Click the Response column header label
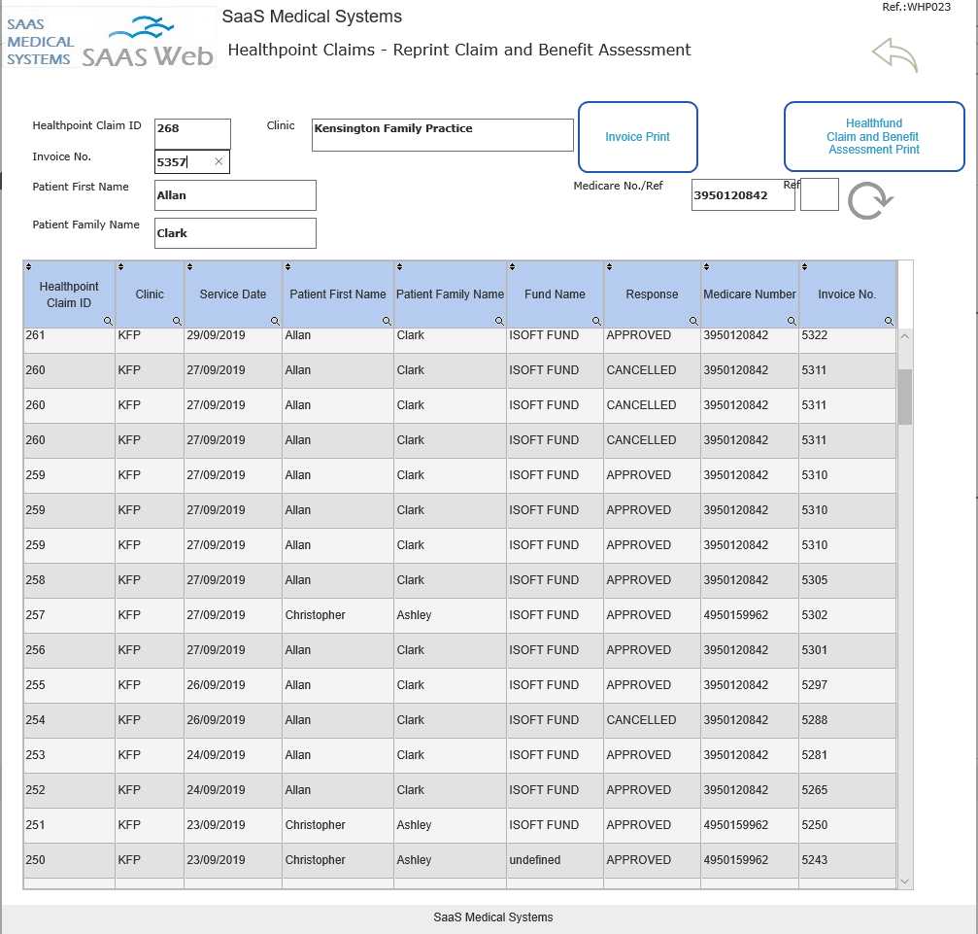This screenshot has width=978, height=934. point(652,294)
